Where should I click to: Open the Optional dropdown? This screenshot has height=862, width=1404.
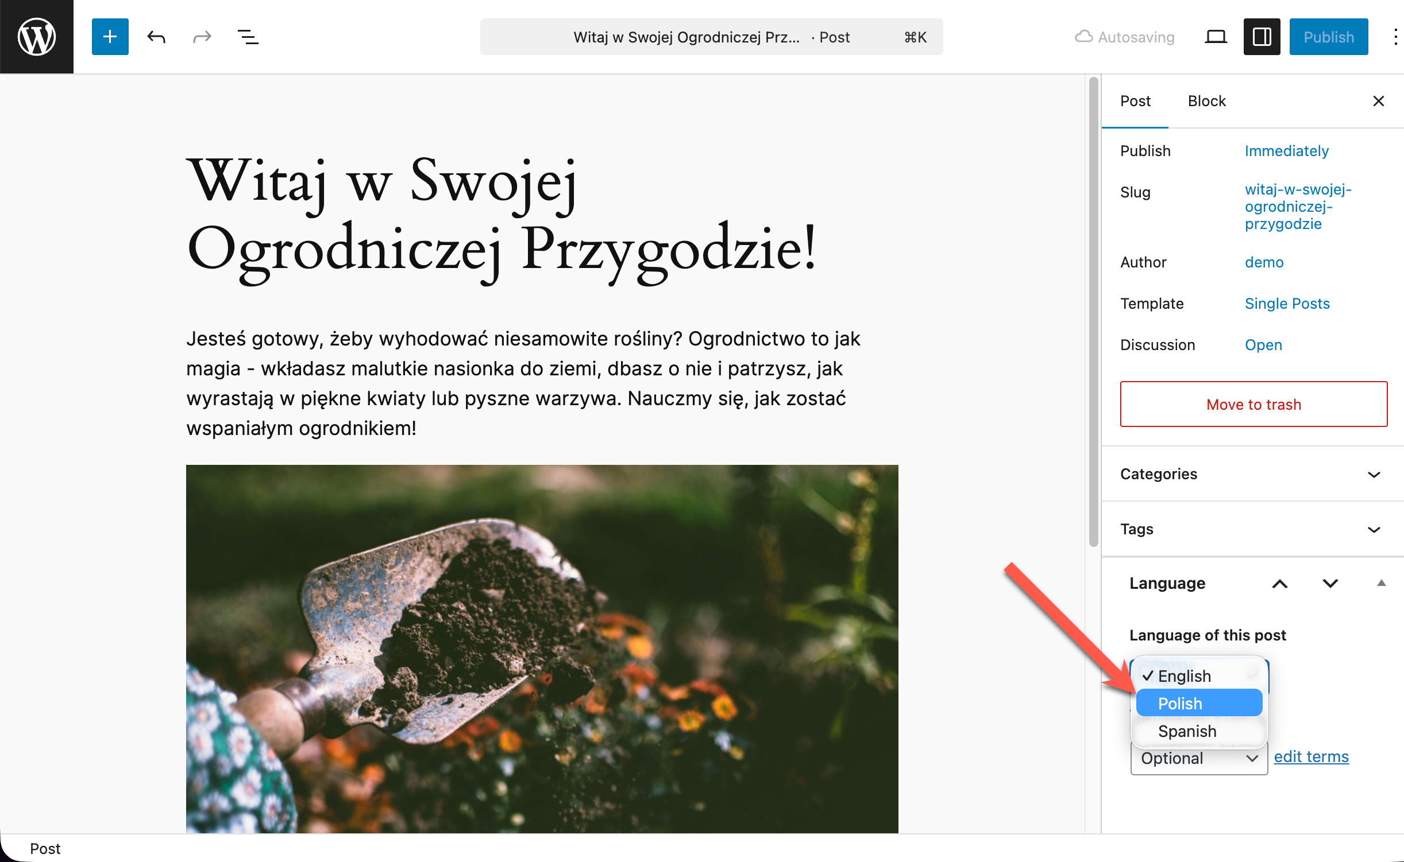(1199, 759)
